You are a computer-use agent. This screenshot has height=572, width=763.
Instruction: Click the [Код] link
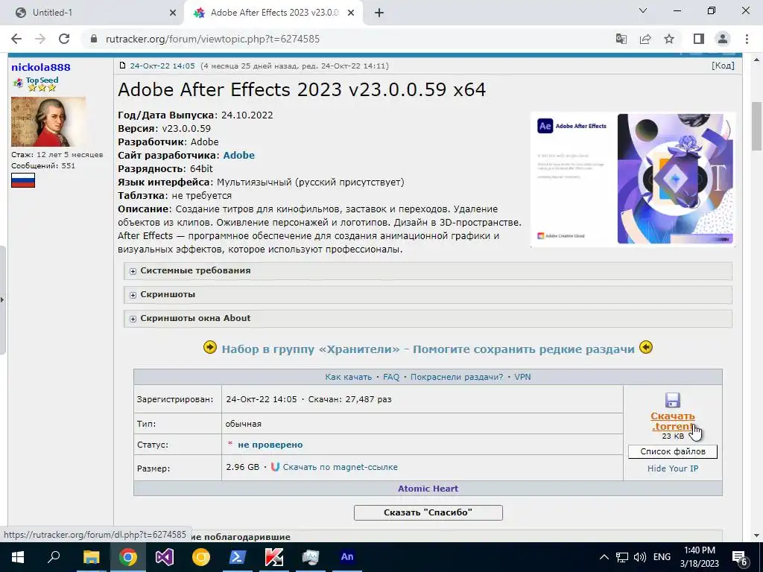[723, 66]
